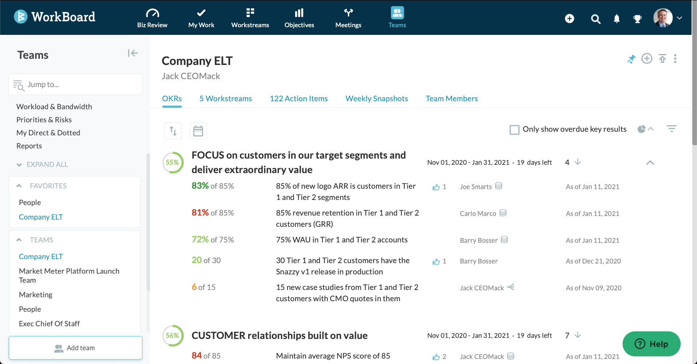Expand the profile menu chevron
The height and width of the screenshot is (364, 697).
click(680, 18)
